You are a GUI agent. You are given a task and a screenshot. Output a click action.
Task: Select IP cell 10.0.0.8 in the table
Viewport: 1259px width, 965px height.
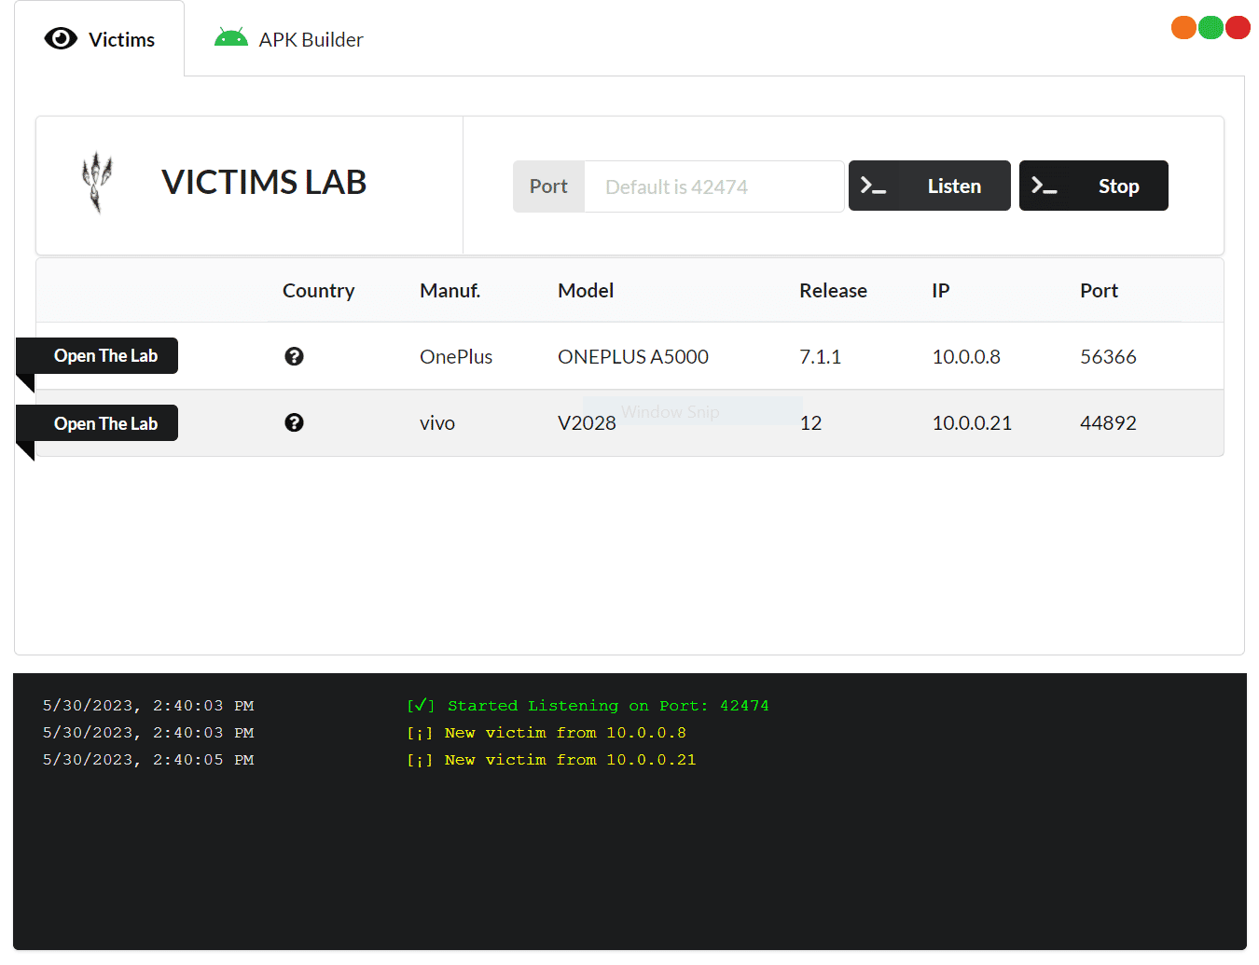[966, 356]
